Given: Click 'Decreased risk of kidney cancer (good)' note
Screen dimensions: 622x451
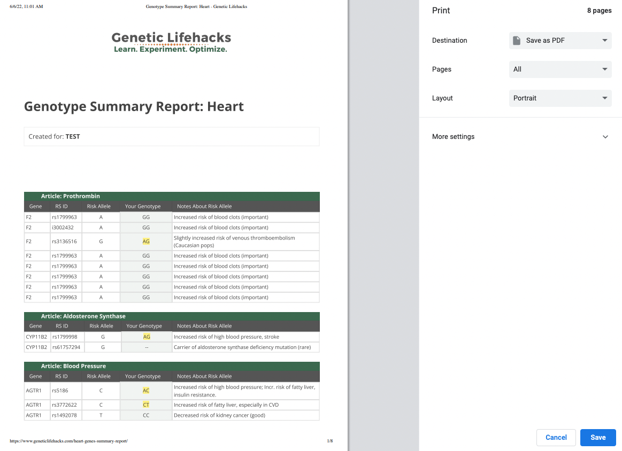Looking at the screenshot, I should point(219,415).
